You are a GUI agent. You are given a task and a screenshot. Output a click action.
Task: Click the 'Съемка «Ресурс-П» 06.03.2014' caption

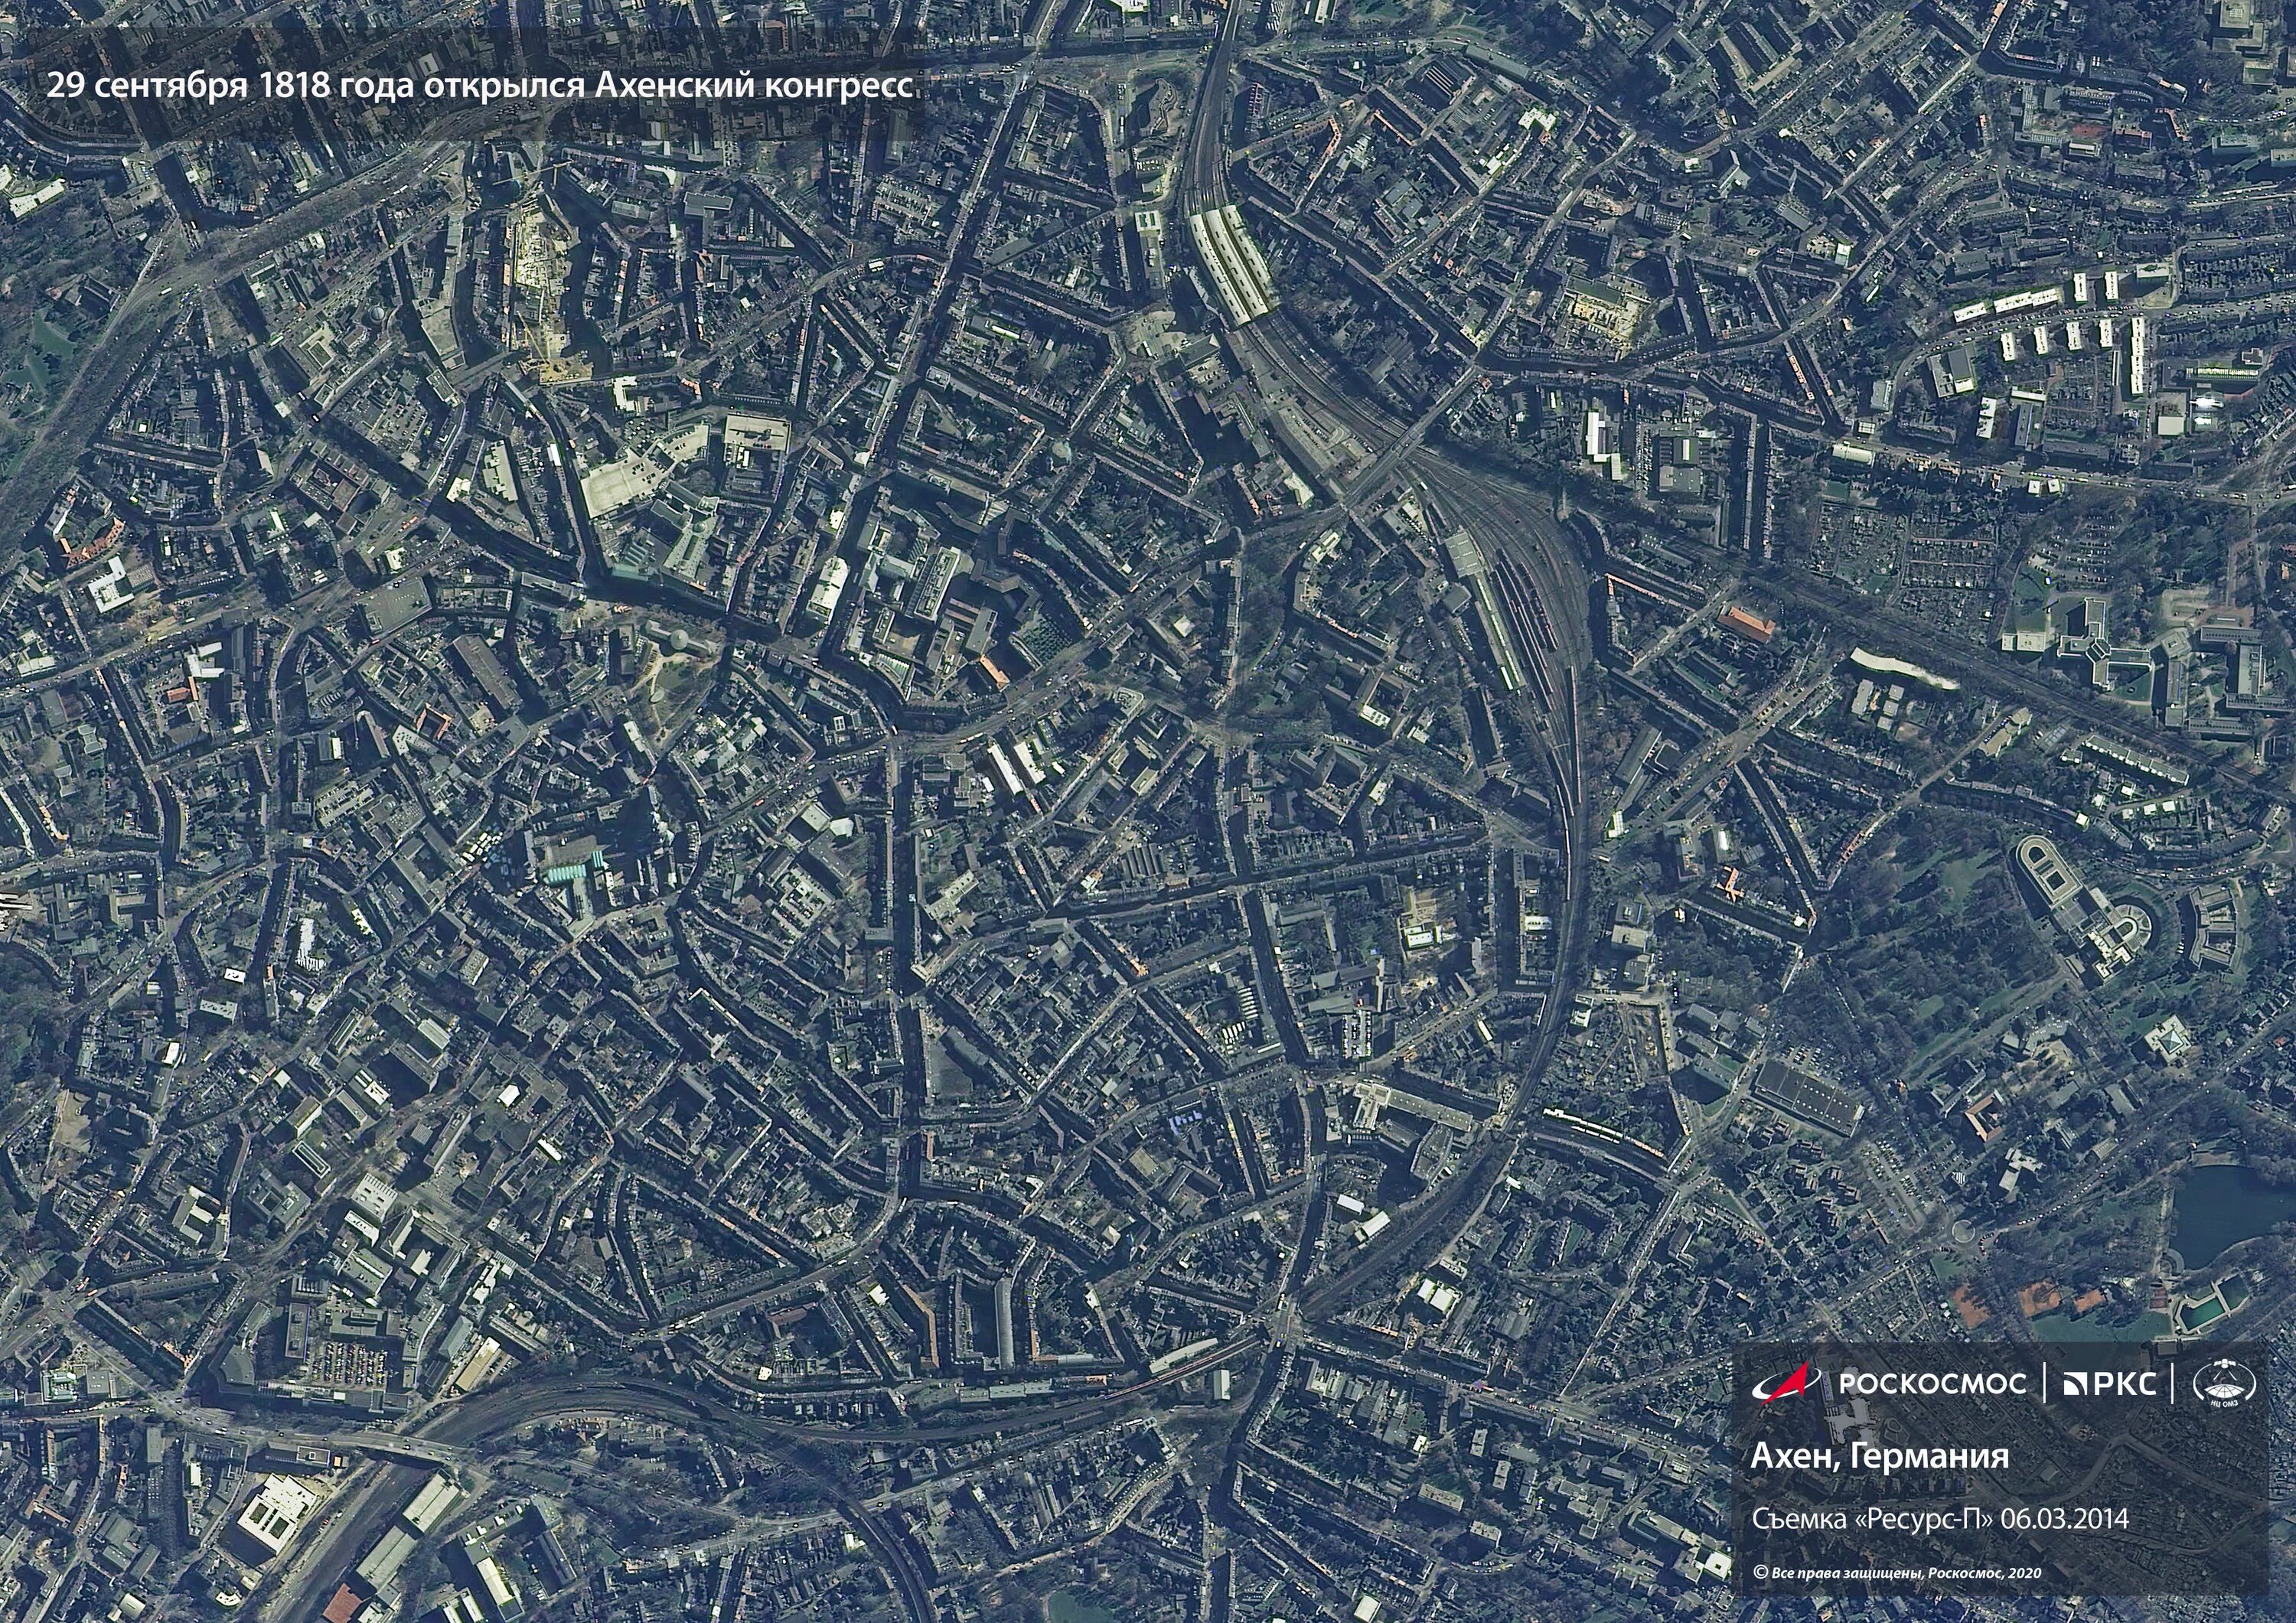(1940, 1519)
